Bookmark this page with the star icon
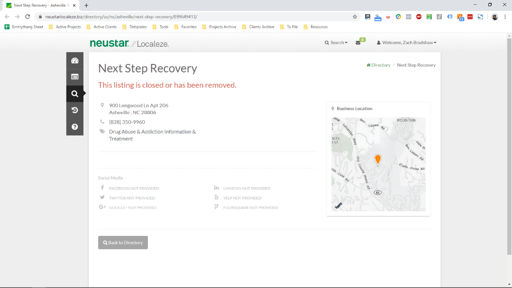512x288 pixels. point(355,17)
